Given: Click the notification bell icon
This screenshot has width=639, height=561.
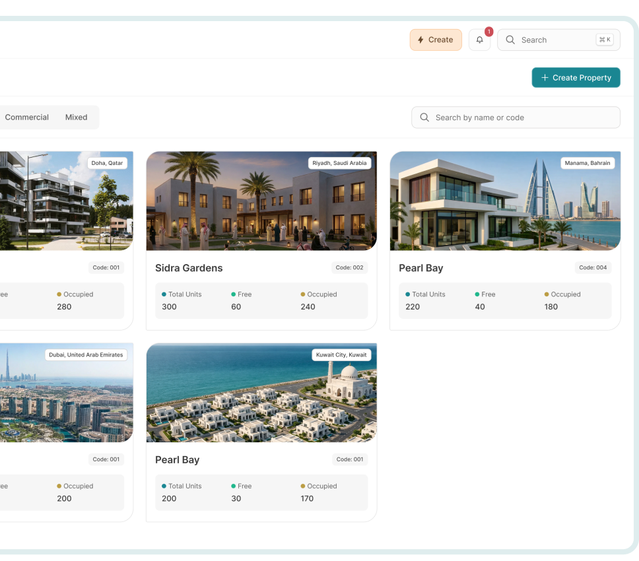Looking at the screenshot, I should [479, 40].
